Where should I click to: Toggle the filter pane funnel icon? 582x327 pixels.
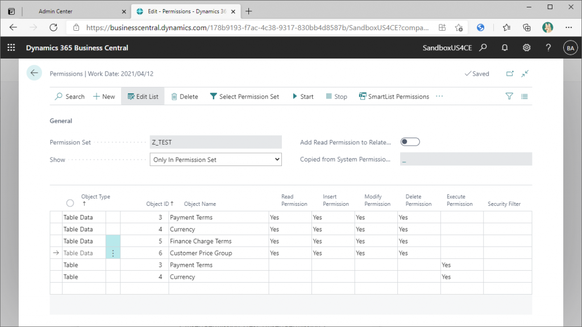pos(509,96)
